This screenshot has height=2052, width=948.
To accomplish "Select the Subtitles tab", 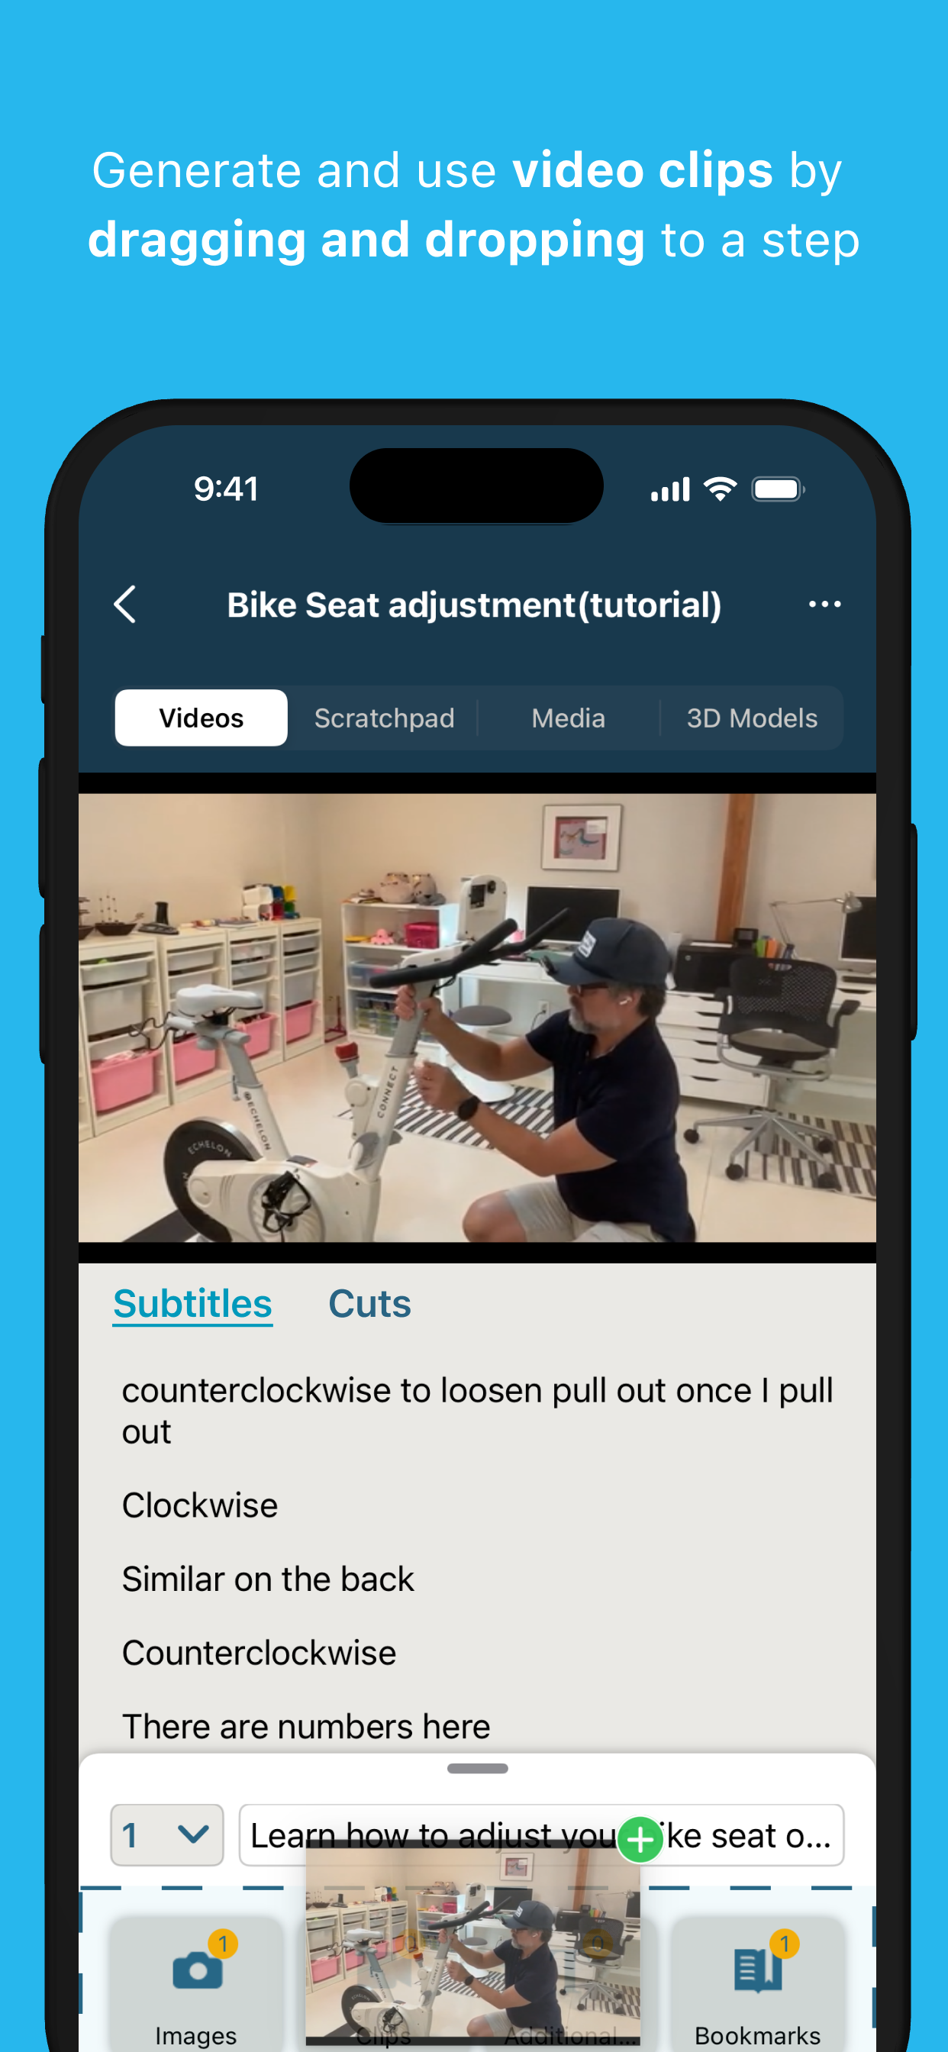I will pos(193,1304).
